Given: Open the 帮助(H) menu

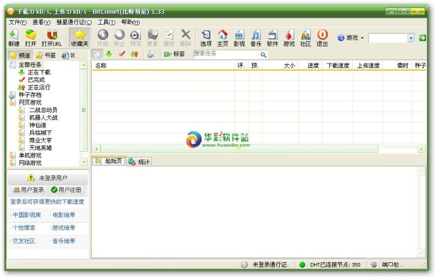Looking at the screenshot, I should [130, 22].
